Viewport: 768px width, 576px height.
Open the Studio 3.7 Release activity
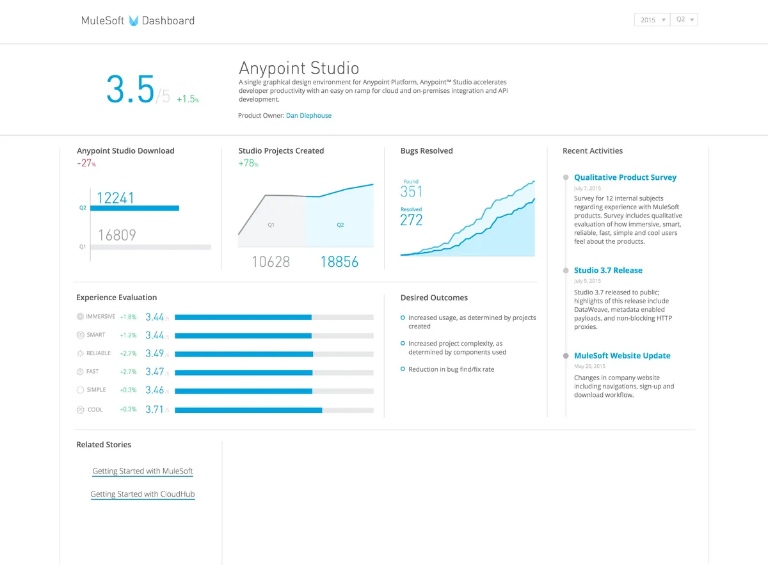coord(608,270)
